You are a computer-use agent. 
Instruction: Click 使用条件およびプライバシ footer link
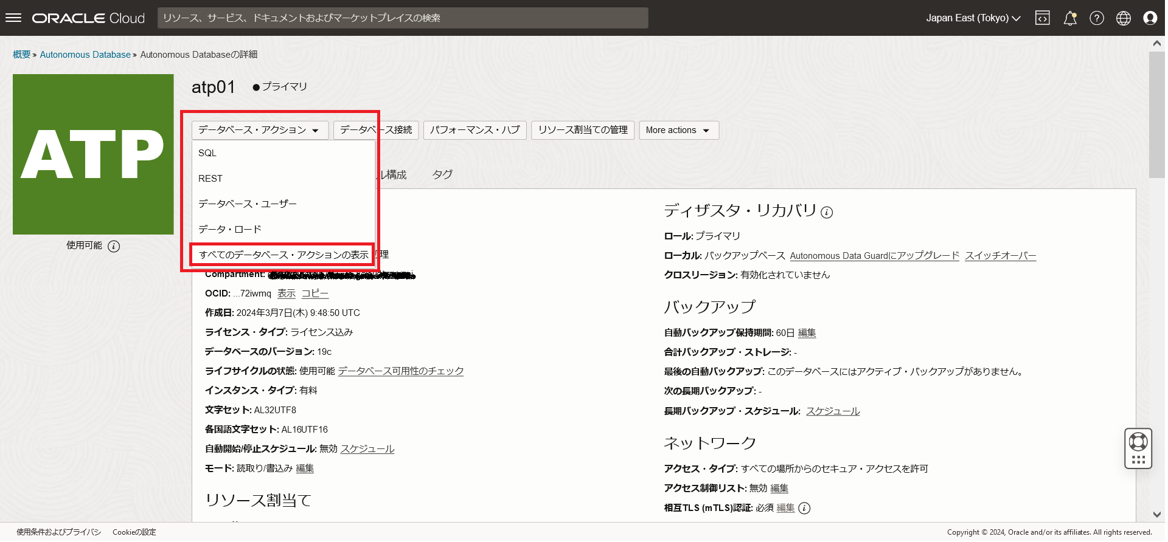click(60, 533)
